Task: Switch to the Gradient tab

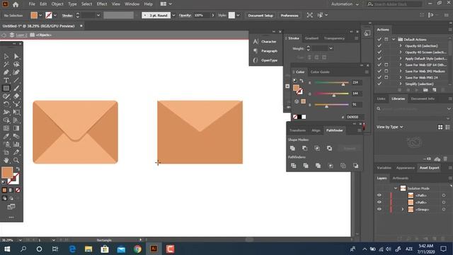Action: (311, 38)
